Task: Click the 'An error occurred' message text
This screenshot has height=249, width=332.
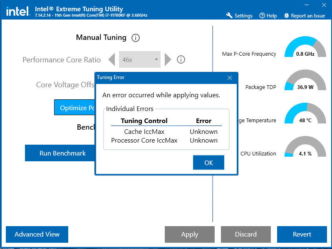Action: coord(161,95)
